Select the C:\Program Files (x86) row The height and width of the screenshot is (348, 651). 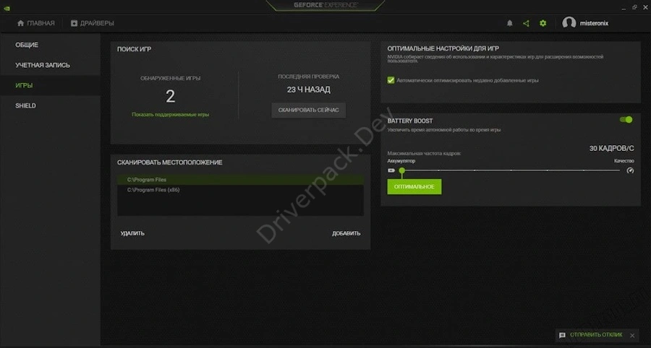[x=240, y=190]
